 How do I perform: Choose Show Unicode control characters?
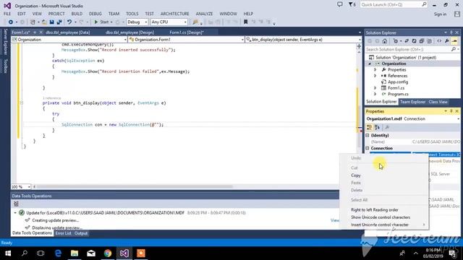[381, 217]
